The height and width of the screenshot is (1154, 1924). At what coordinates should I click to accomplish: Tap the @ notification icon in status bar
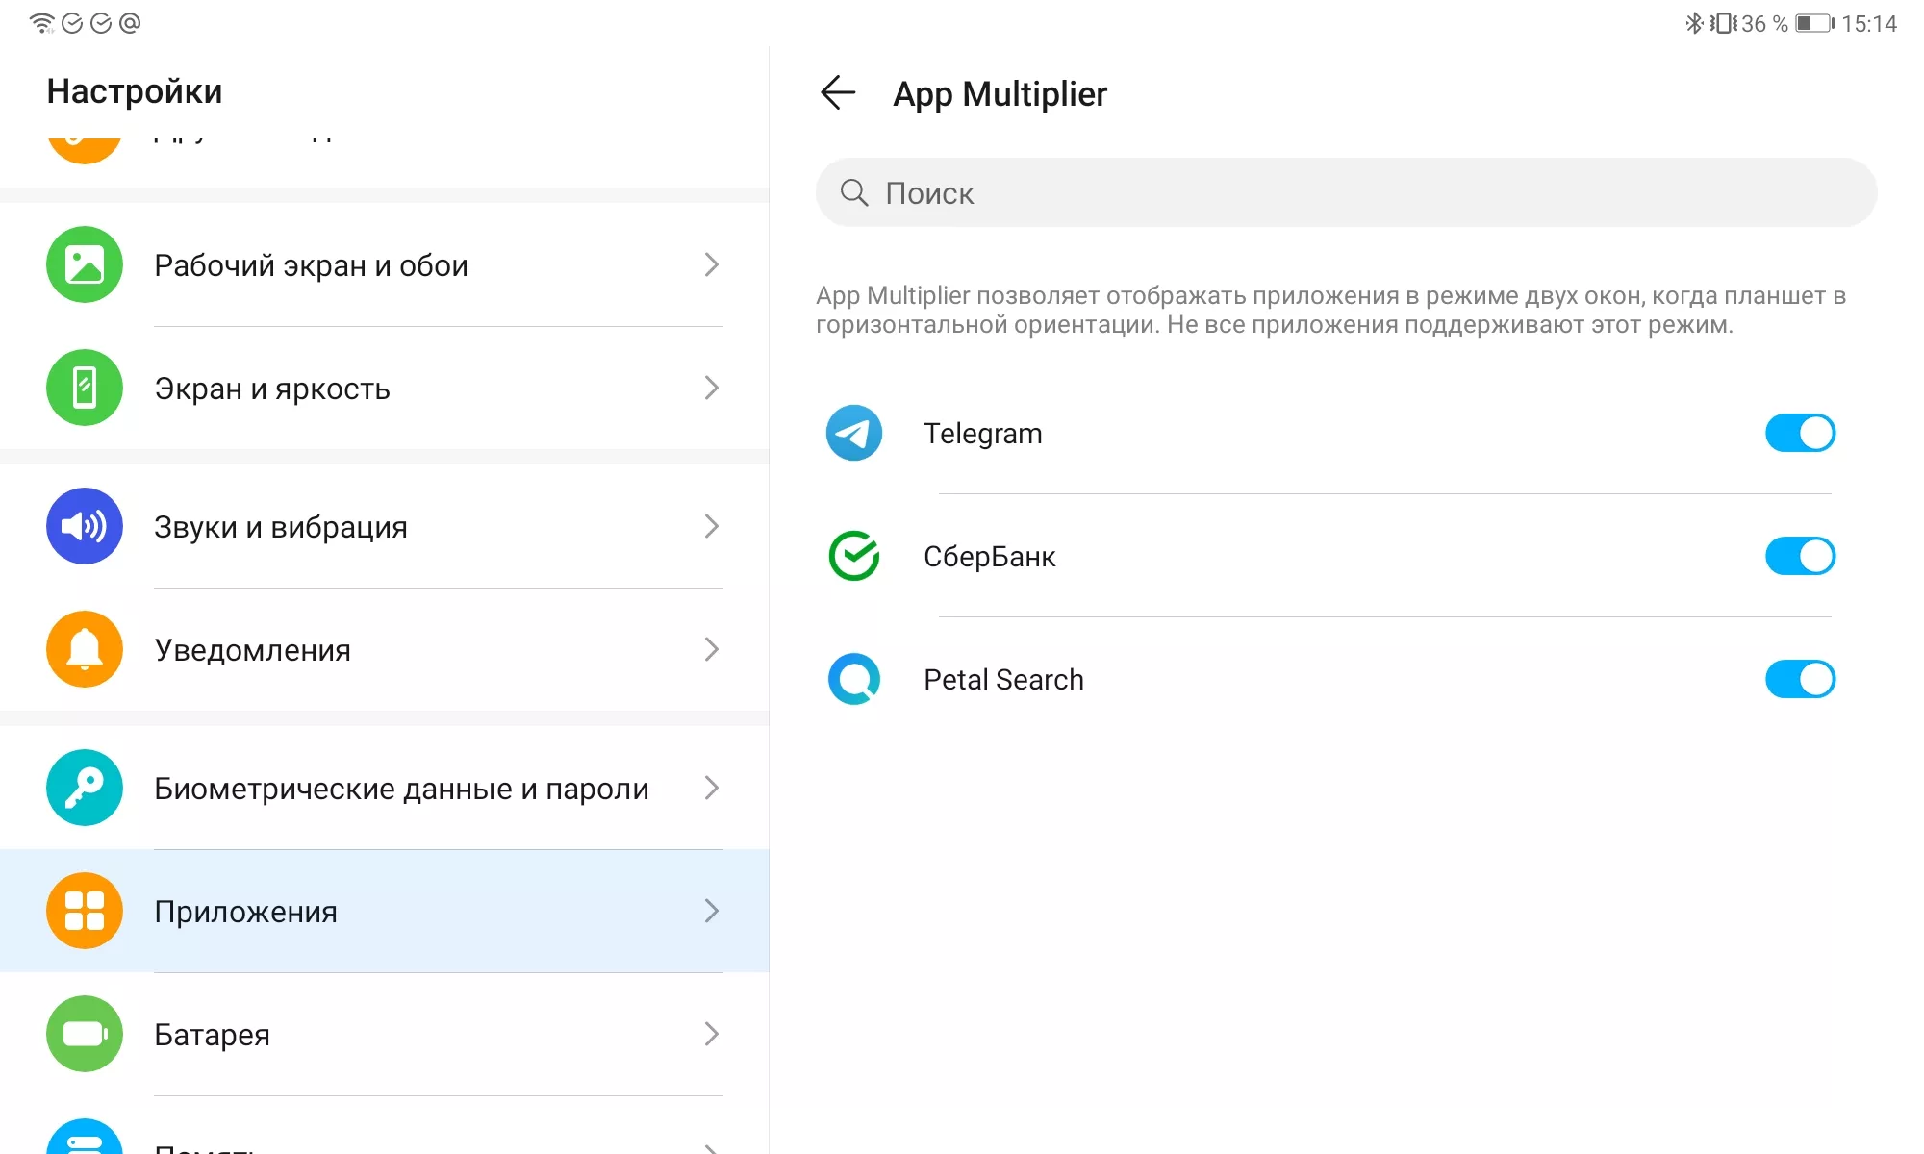point(130,23)
